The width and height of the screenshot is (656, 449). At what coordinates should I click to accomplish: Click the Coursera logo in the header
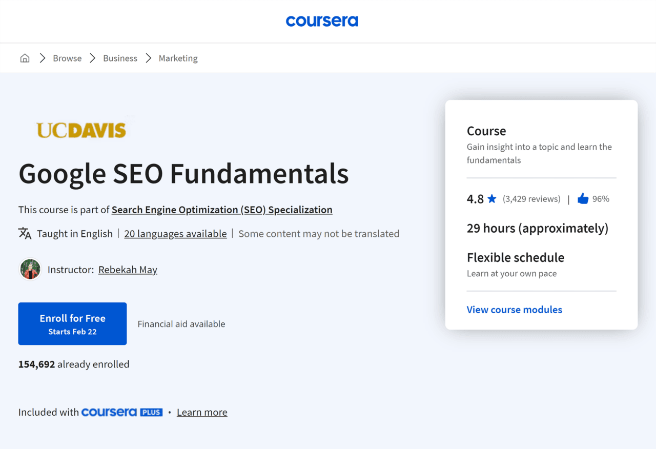click(x=322, y=21)
